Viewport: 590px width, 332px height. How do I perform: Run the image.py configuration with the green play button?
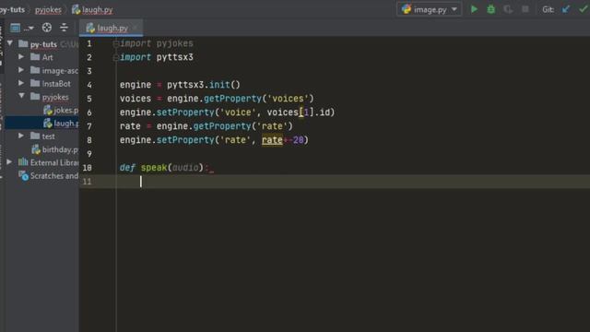[474, 9]
